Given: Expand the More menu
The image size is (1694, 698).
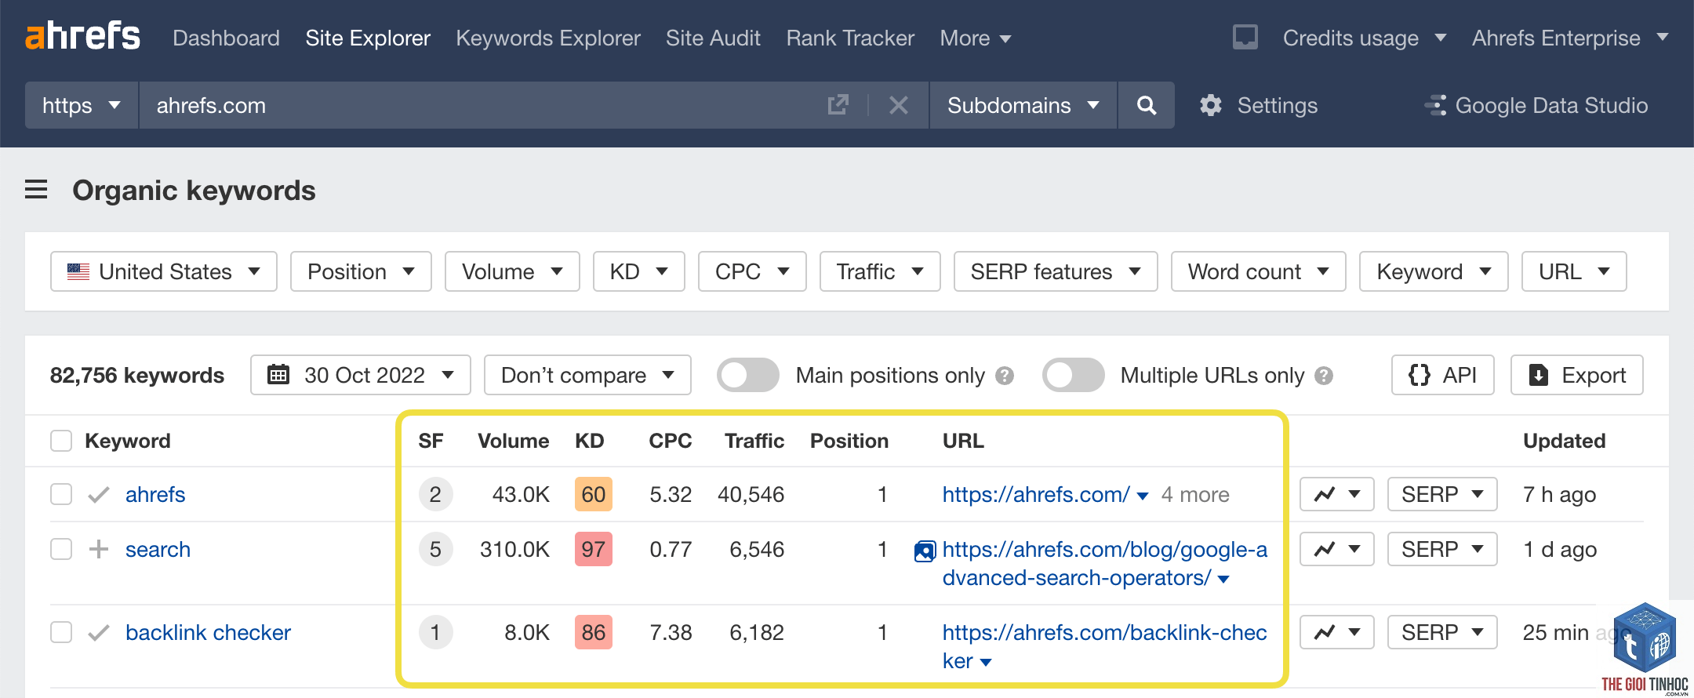Looking at the screenshot, I should [x=975, y=38].
